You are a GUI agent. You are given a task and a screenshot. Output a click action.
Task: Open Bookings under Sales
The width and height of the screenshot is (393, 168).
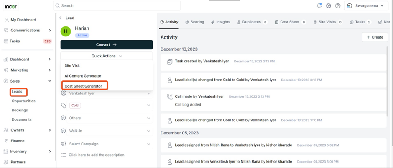click(20, 110)
